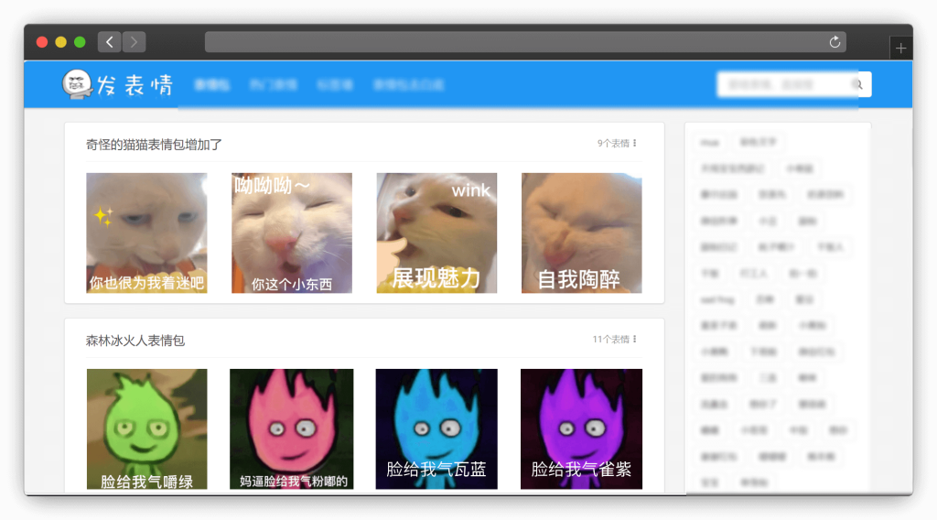
Task: Open the 森林冰火人表情包 collection title
Action: (135, 341)
